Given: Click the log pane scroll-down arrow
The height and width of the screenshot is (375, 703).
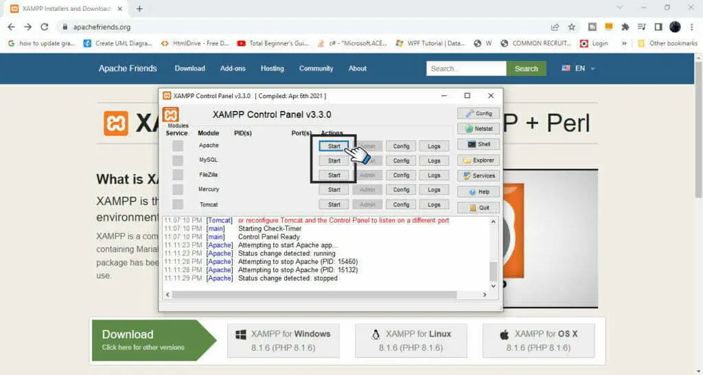Looking at the screenshot, I should [x=493, y=286].
